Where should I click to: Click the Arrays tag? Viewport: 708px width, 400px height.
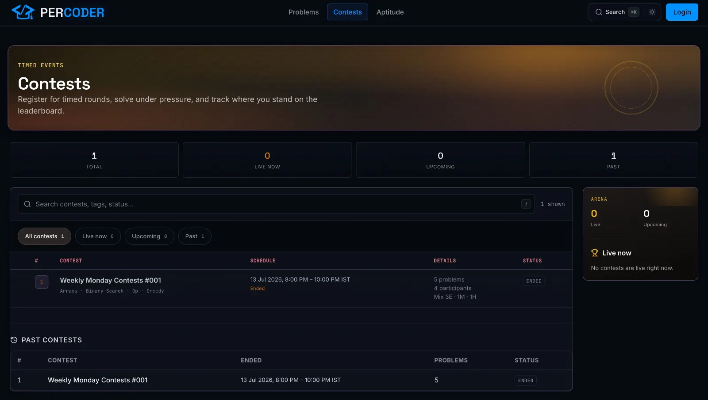tap(69, 291)
